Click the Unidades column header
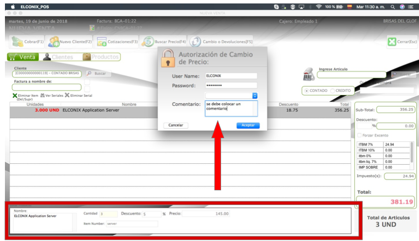This screenshot has width=419, height=241. tap(35, 104)
